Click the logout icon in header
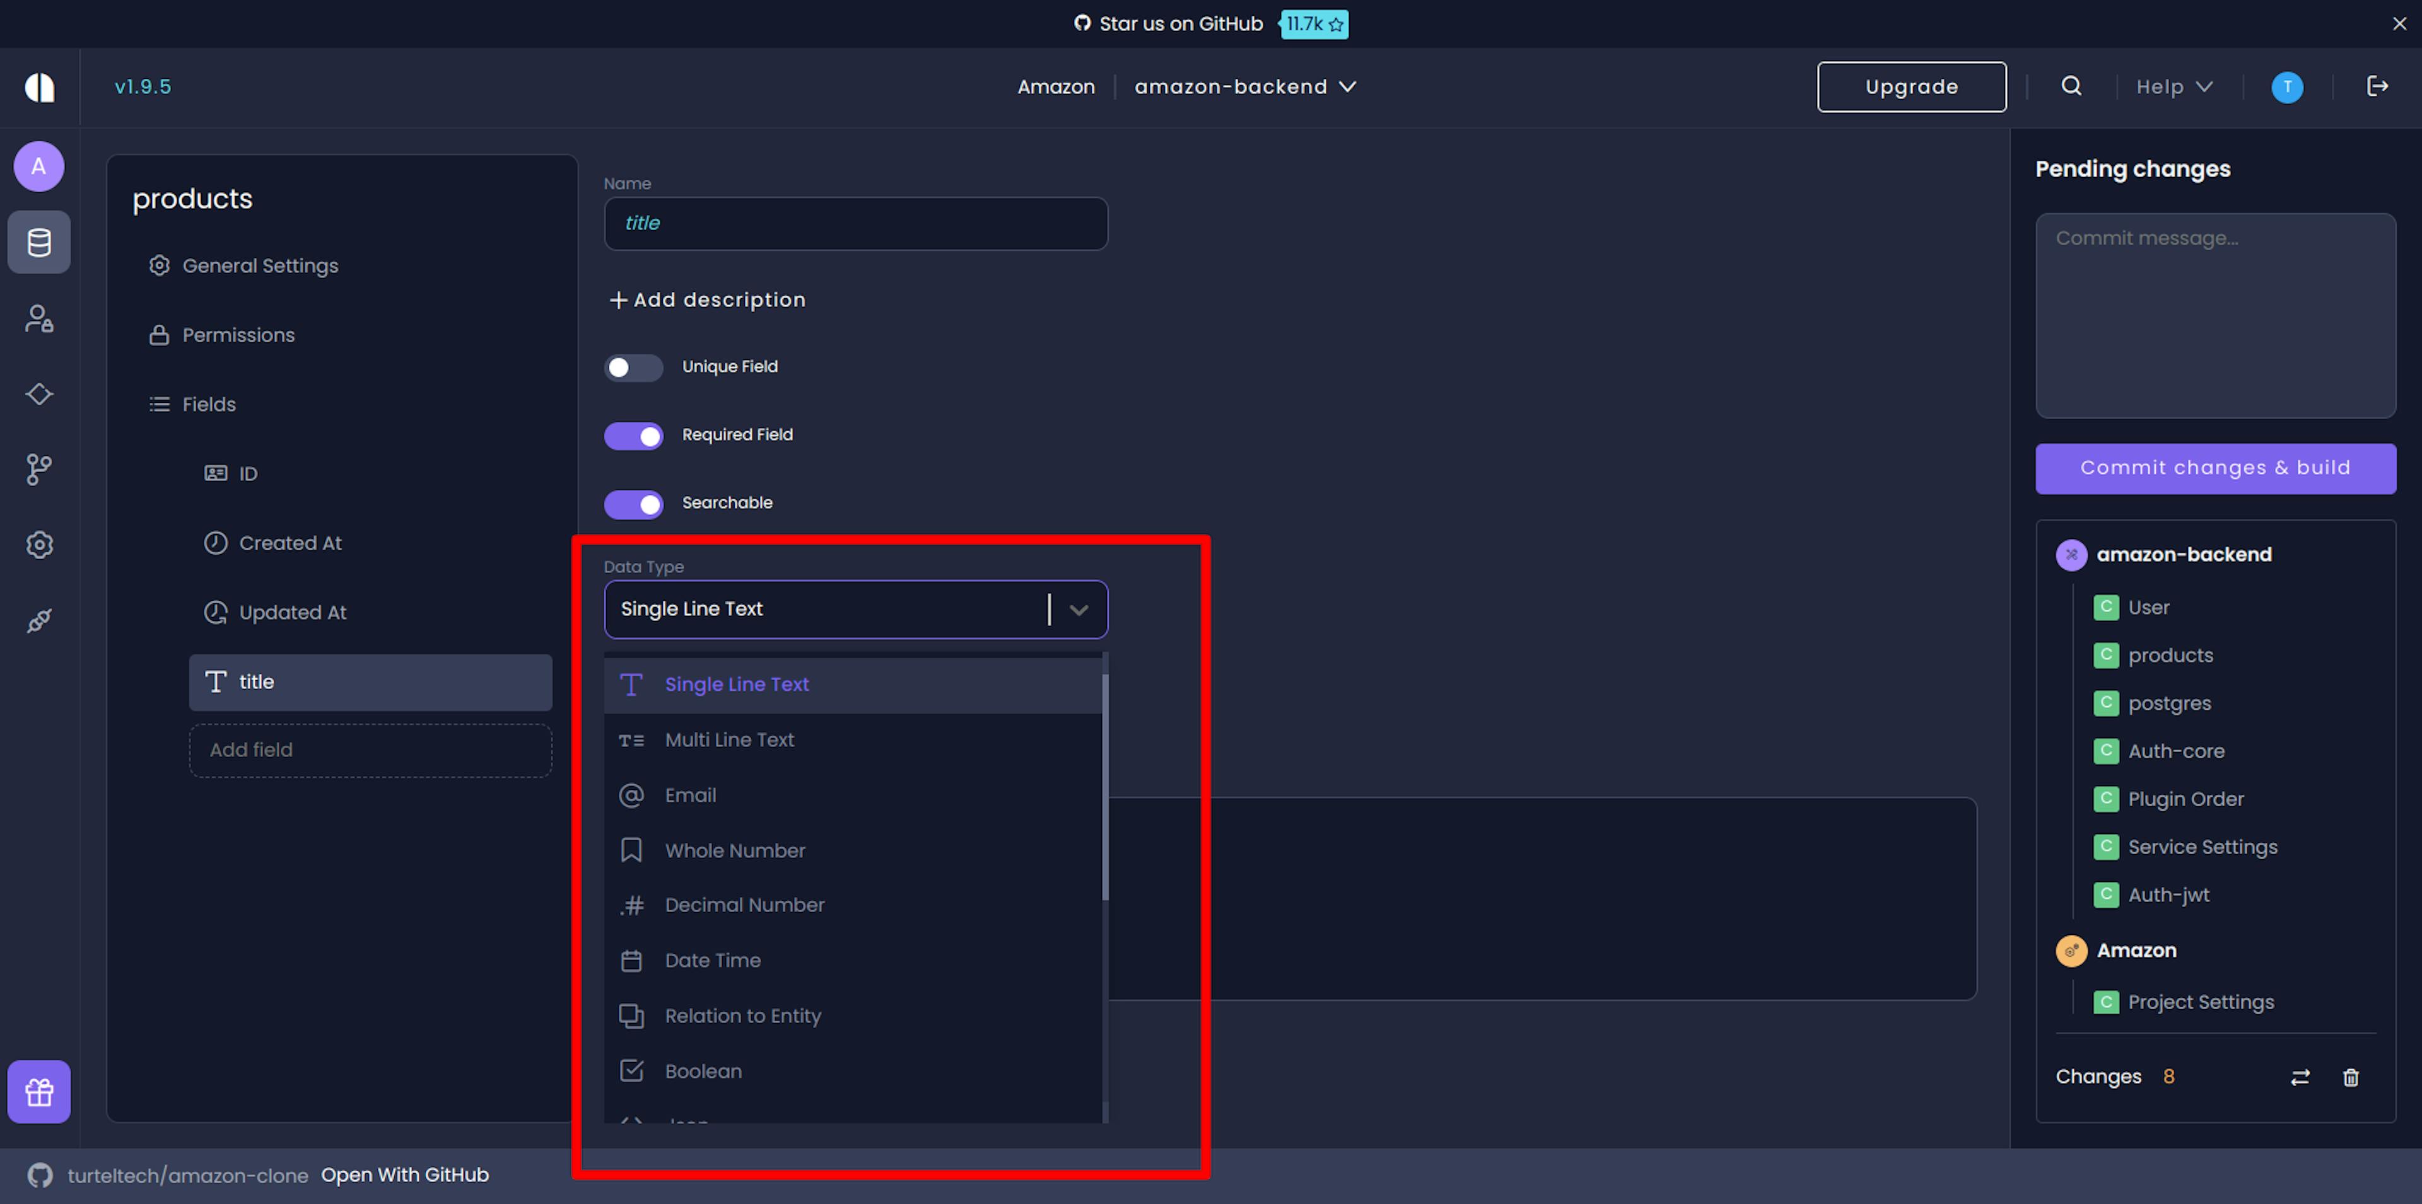 (2377, 86)
